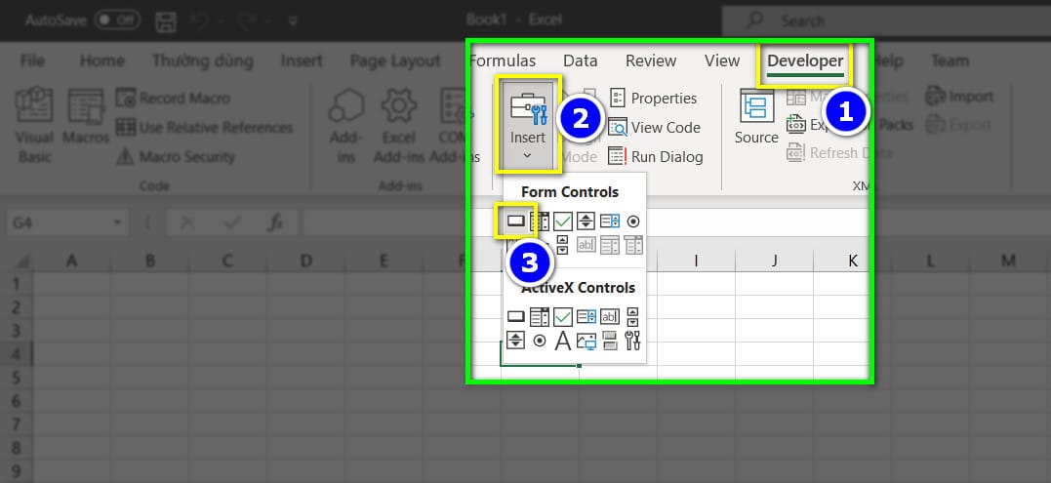Select the ActiveX Combo Box icon

coord(539,316)
